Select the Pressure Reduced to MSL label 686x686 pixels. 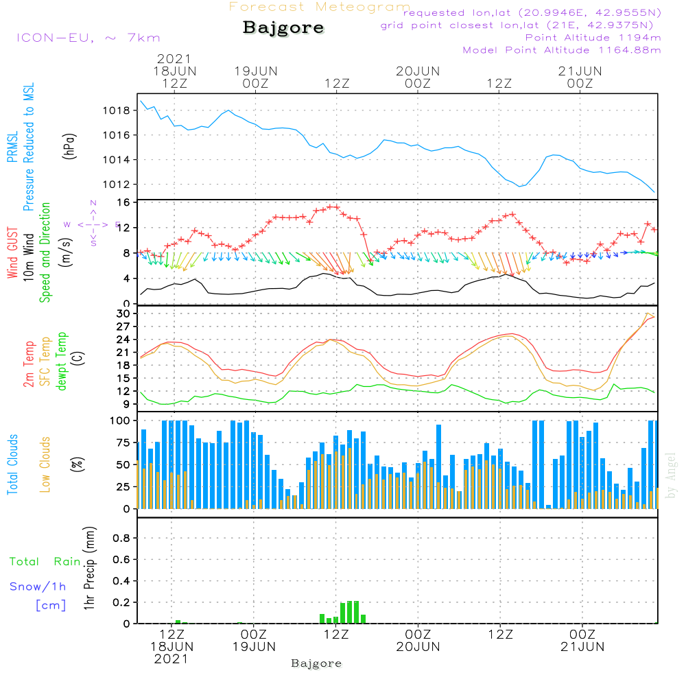(29, 147)
